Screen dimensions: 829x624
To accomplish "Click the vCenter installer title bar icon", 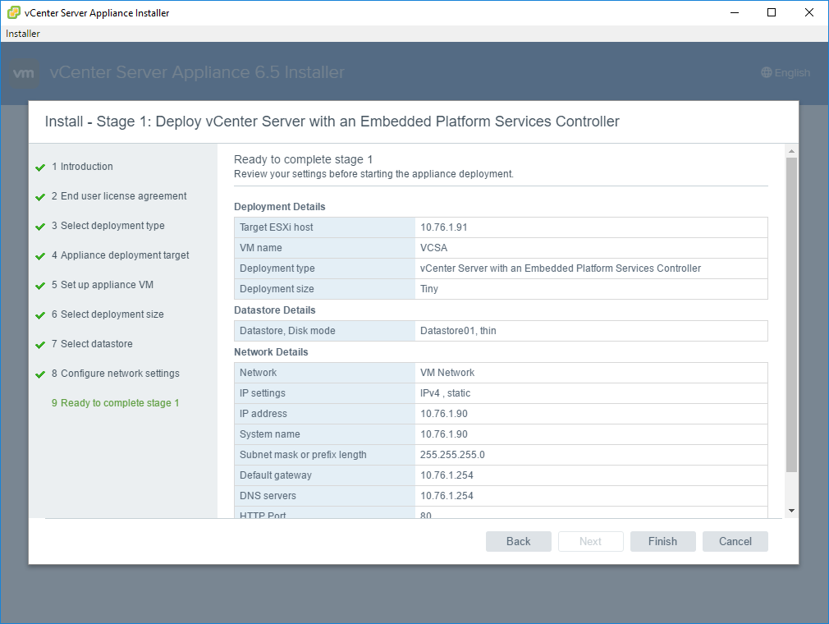I will point(14,12).
